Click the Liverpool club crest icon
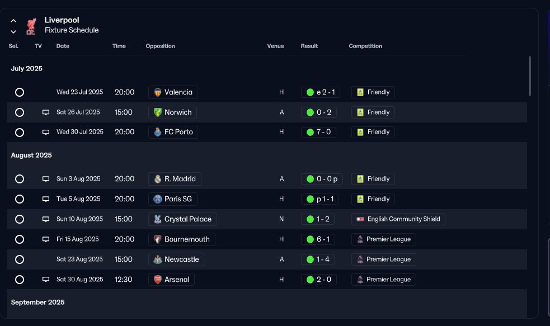The image size is (550, 326). (x=31, y=26)
